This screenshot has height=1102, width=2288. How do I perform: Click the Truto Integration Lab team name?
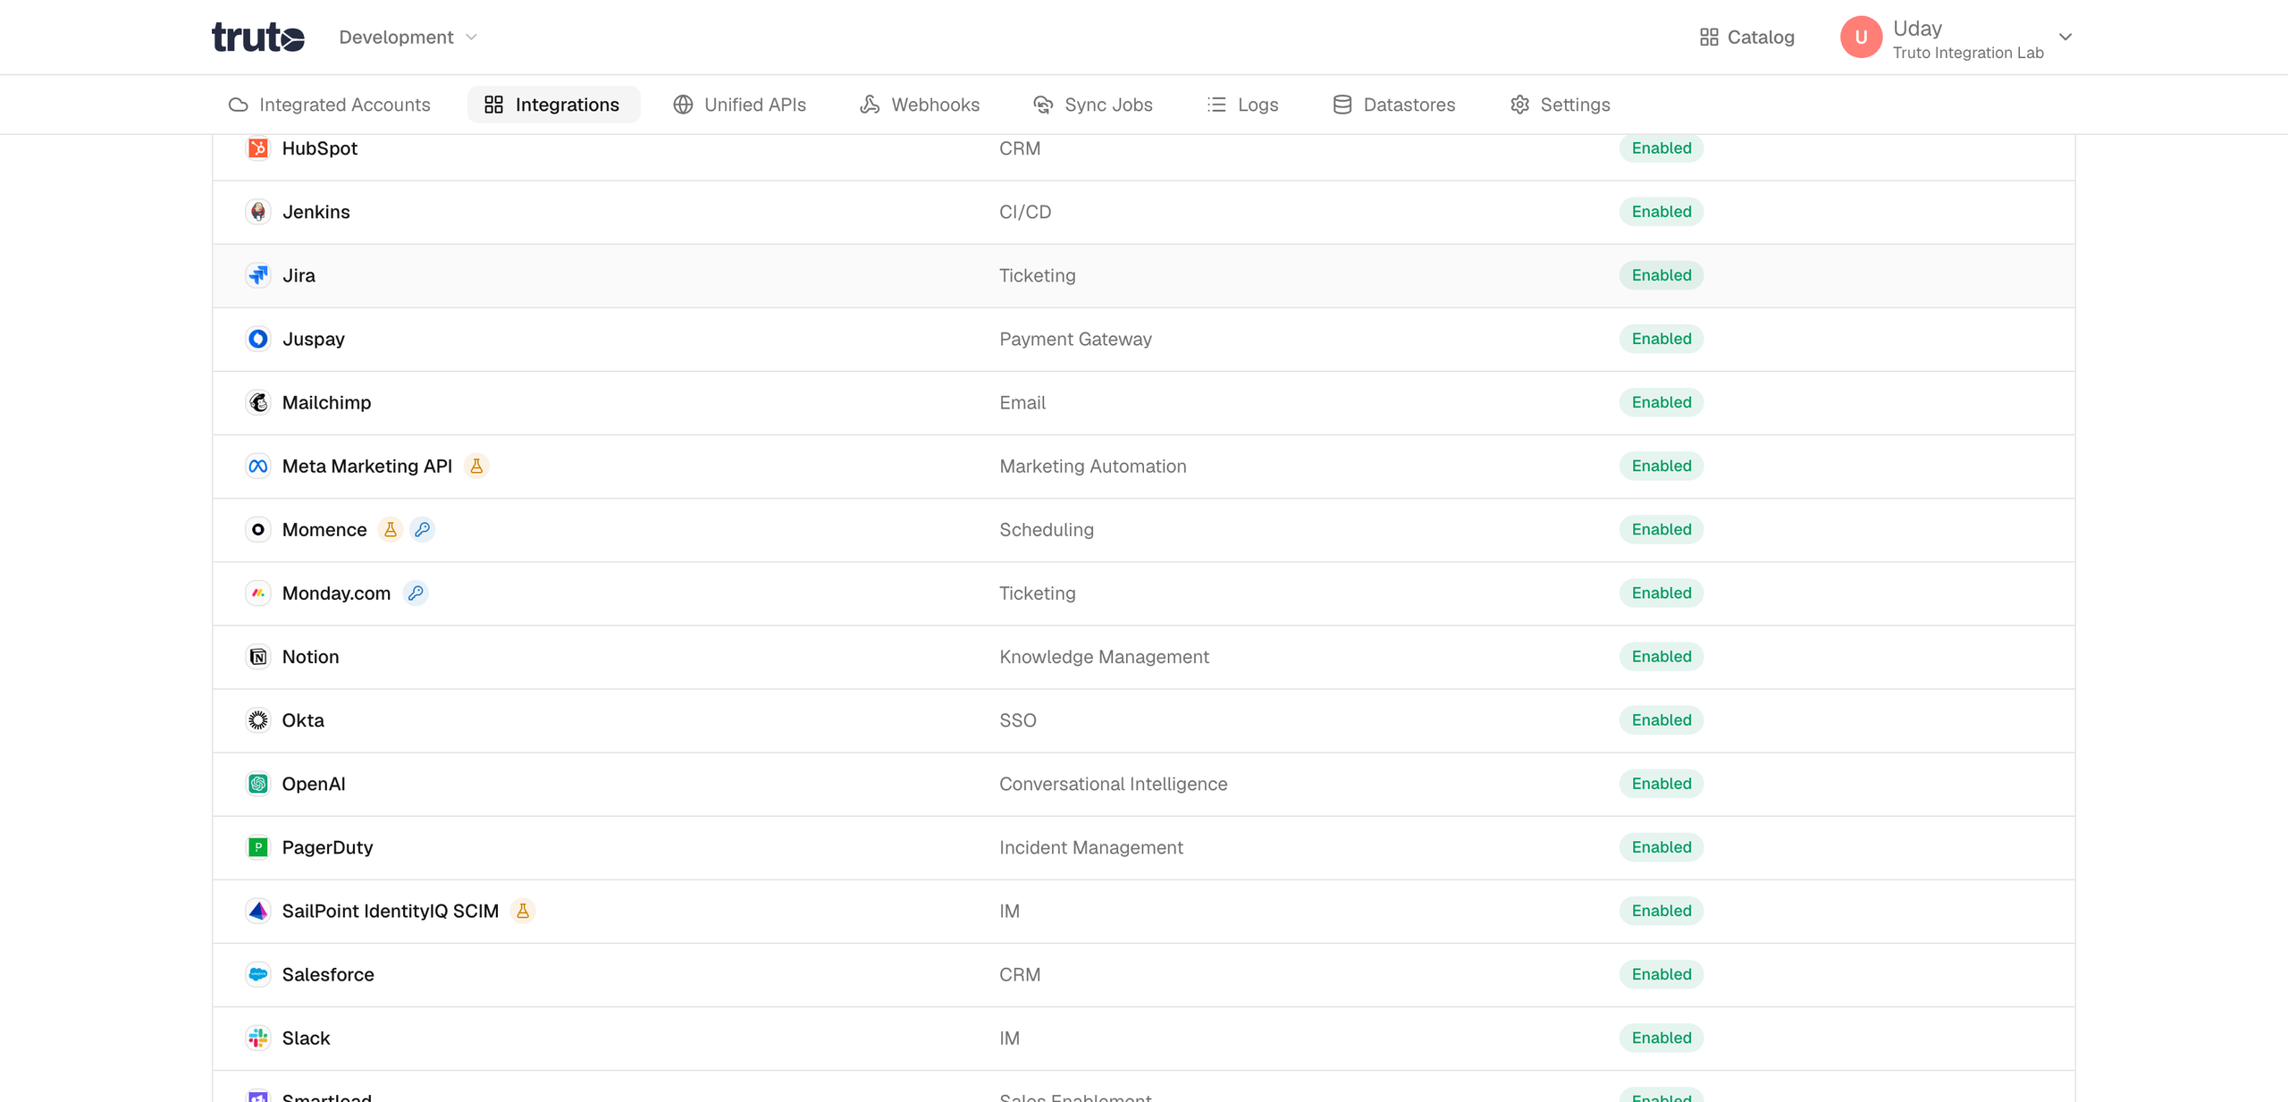click(1968, 53)
